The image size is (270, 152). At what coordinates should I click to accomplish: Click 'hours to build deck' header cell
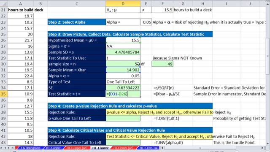point(25,10)
